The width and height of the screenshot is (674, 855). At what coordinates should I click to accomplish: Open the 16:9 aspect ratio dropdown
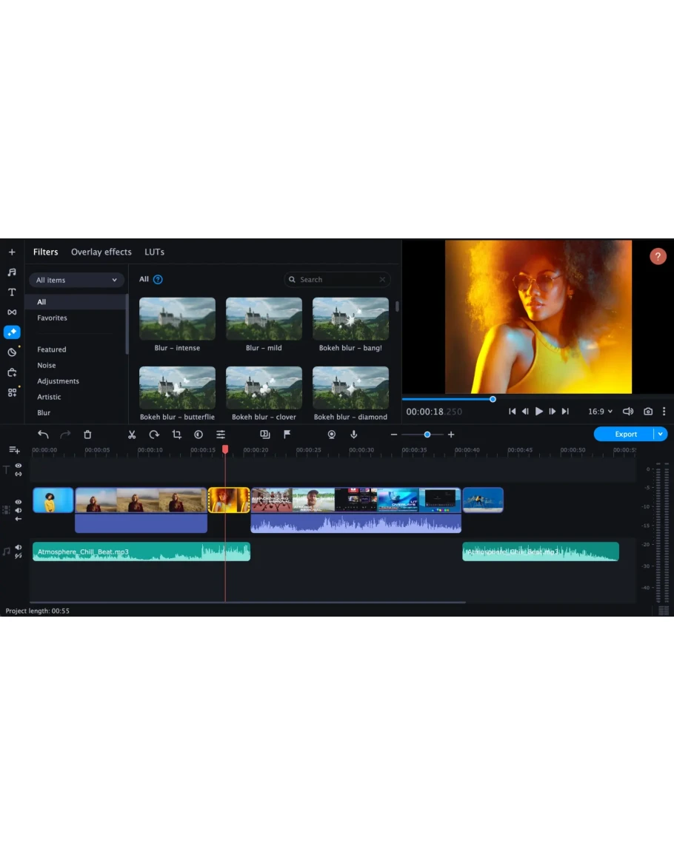(600, 412)
